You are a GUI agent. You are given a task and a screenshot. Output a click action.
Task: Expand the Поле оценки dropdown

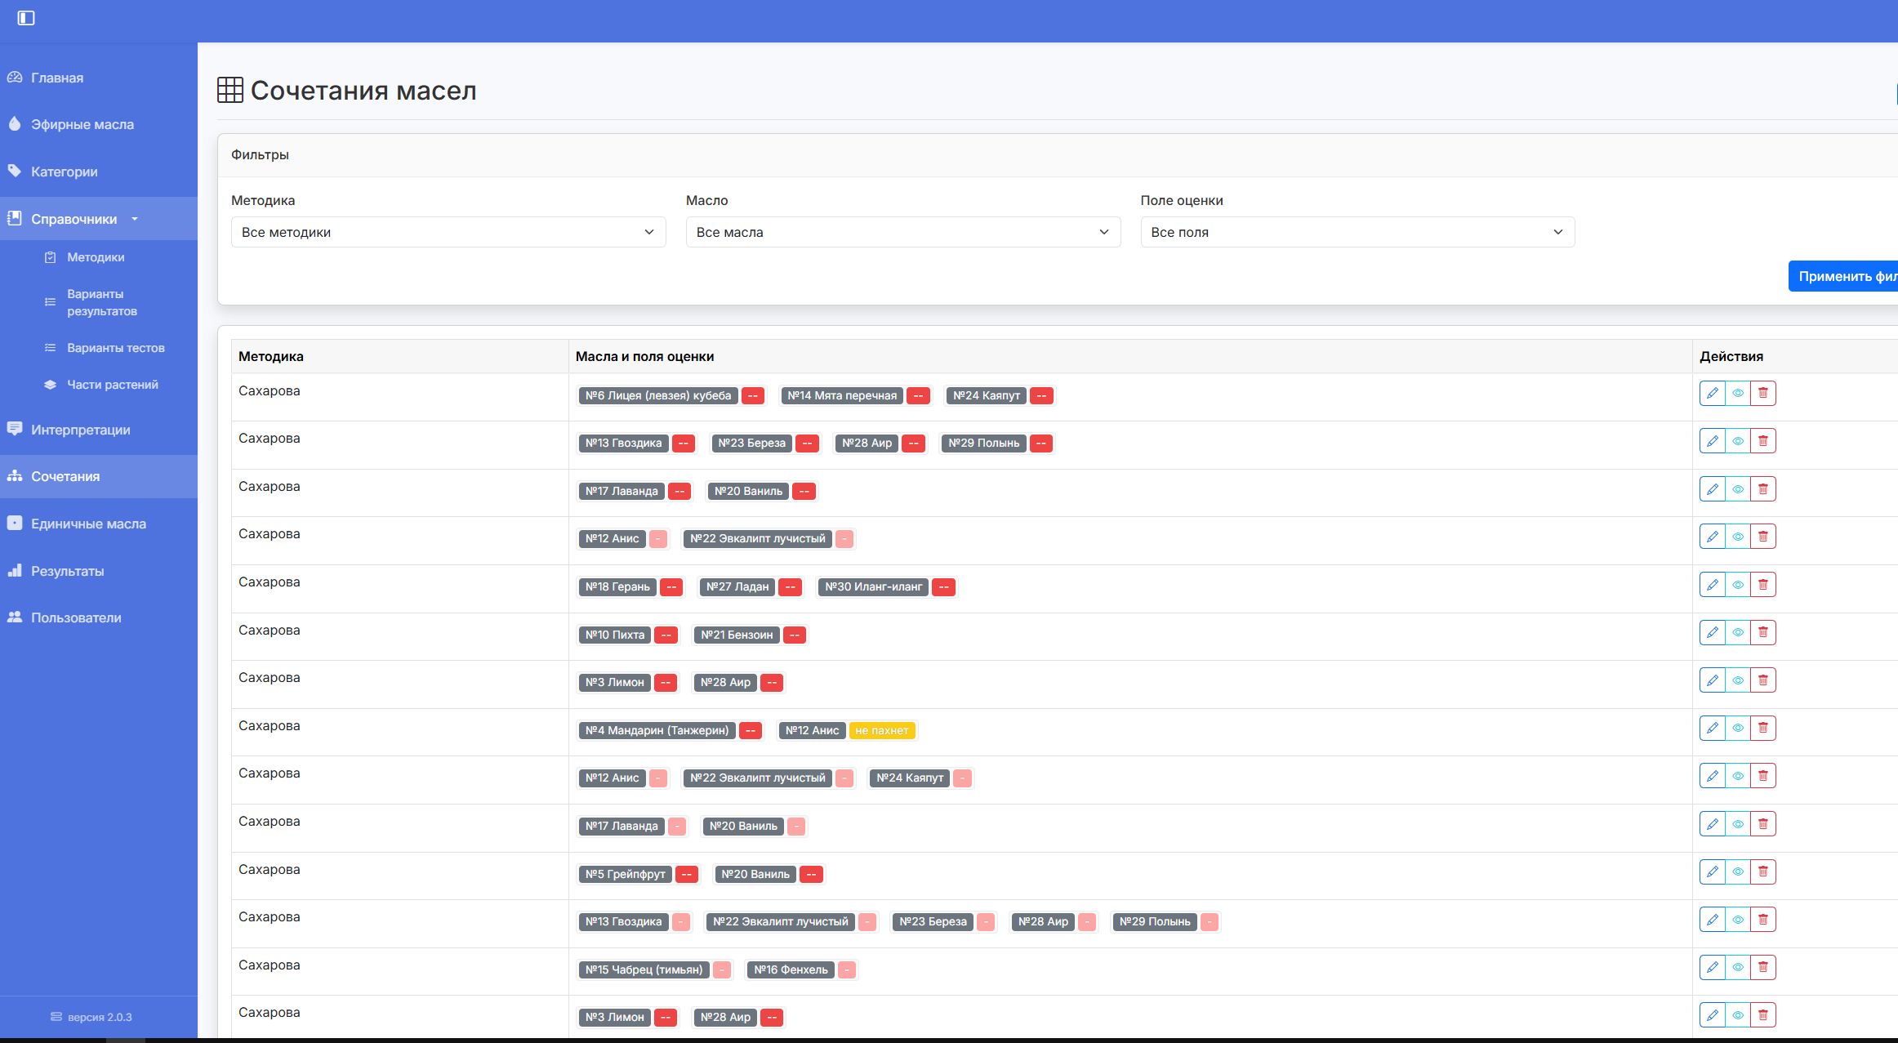[x=1357, y=232]
